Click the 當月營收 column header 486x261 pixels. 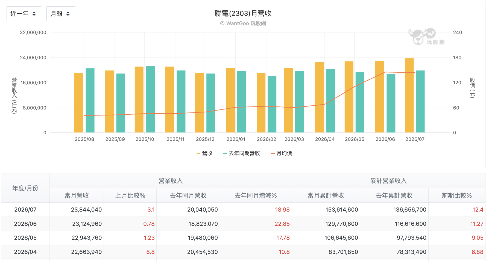click(x=77, y=195)
